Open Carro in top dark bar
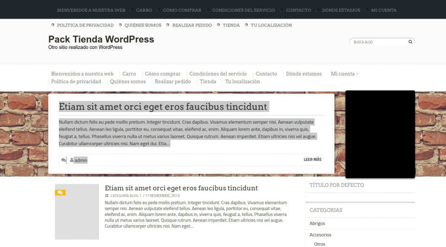The width and height of the screenshot is (446, 247). pos(144,10)
